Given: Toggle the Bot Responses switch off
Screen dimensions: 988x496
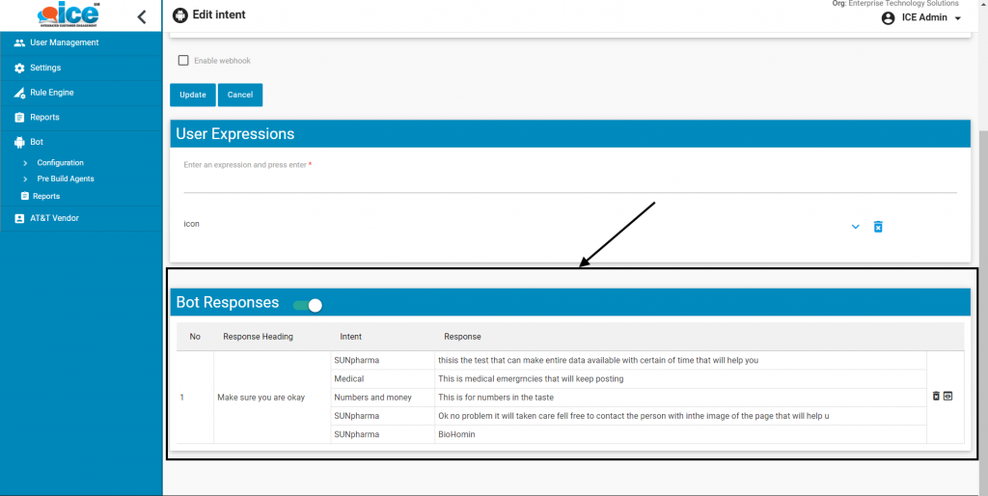Looking at the screenshot, I should coord(308,305).
